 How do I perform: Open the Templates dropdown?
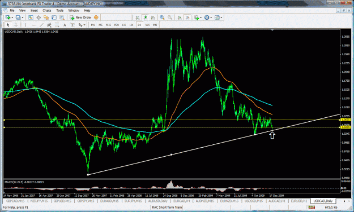tap(218, 17)
